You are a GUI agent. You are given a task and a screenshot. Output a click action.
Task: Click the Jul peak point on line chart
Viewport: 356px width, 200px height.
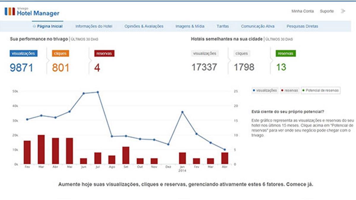[x=98, y=92]
